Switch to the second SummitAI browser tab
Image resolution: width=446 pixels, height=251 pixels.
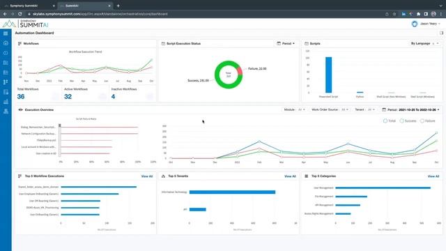pyautogui.click(x=85, y=6)
